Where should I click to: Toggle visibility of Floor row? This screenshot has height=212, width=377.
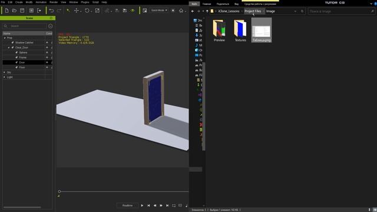tap(47, 67)
